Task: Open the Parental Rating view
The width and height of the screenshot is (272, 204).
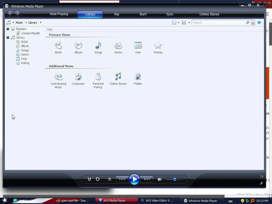Action: coord(98,80)
